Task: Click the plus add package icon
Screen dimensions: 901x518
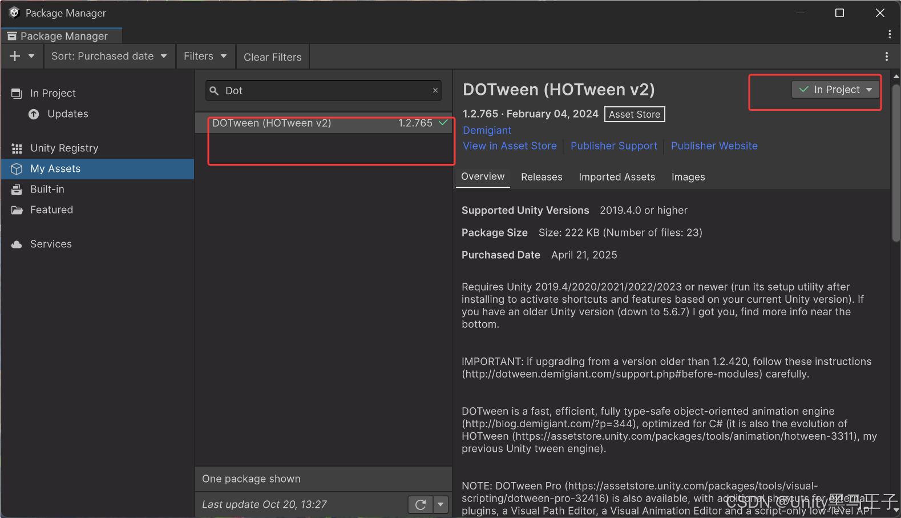Action: (x=15, y=56)
